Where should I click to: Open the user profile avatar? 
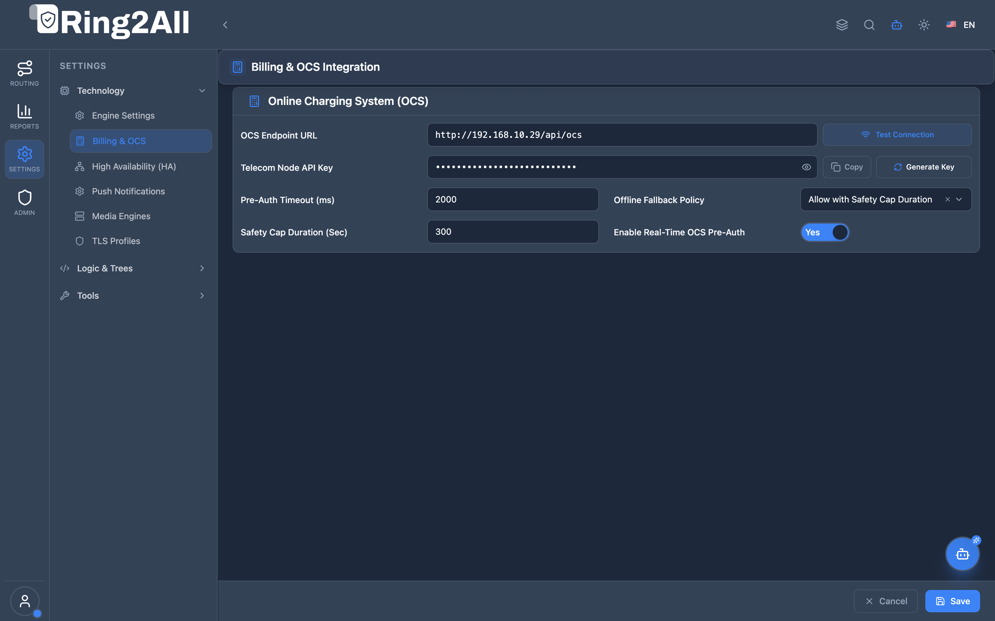[25, 601]
